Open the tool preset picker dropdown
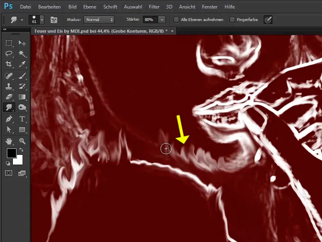This screenshot has height=242, width=322. point(22,20)
